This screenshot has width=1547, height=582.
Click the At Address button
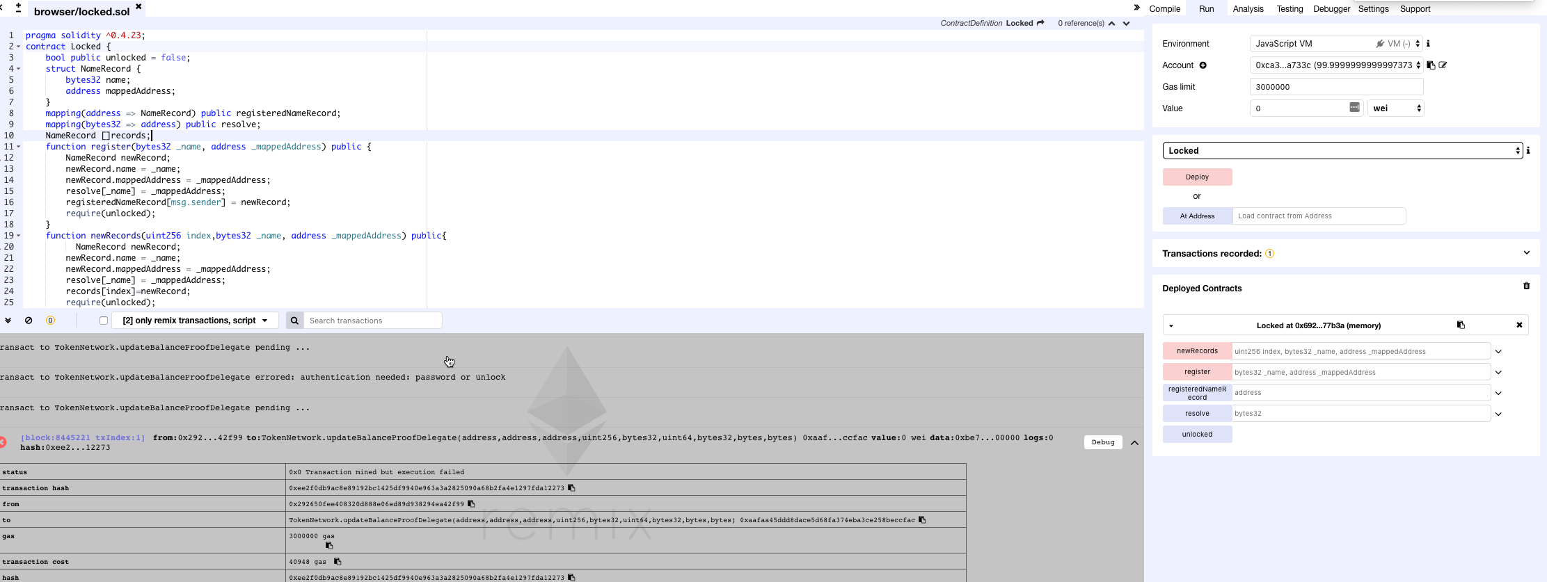pyautogui.click(x=1197, y=216)
